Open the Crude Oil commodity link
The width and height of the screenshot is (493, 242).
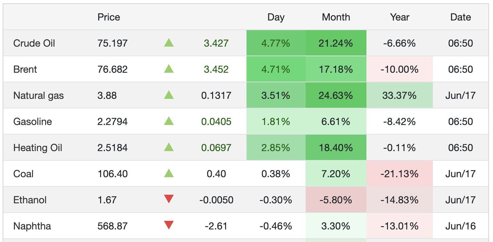(x=34, y=43)
